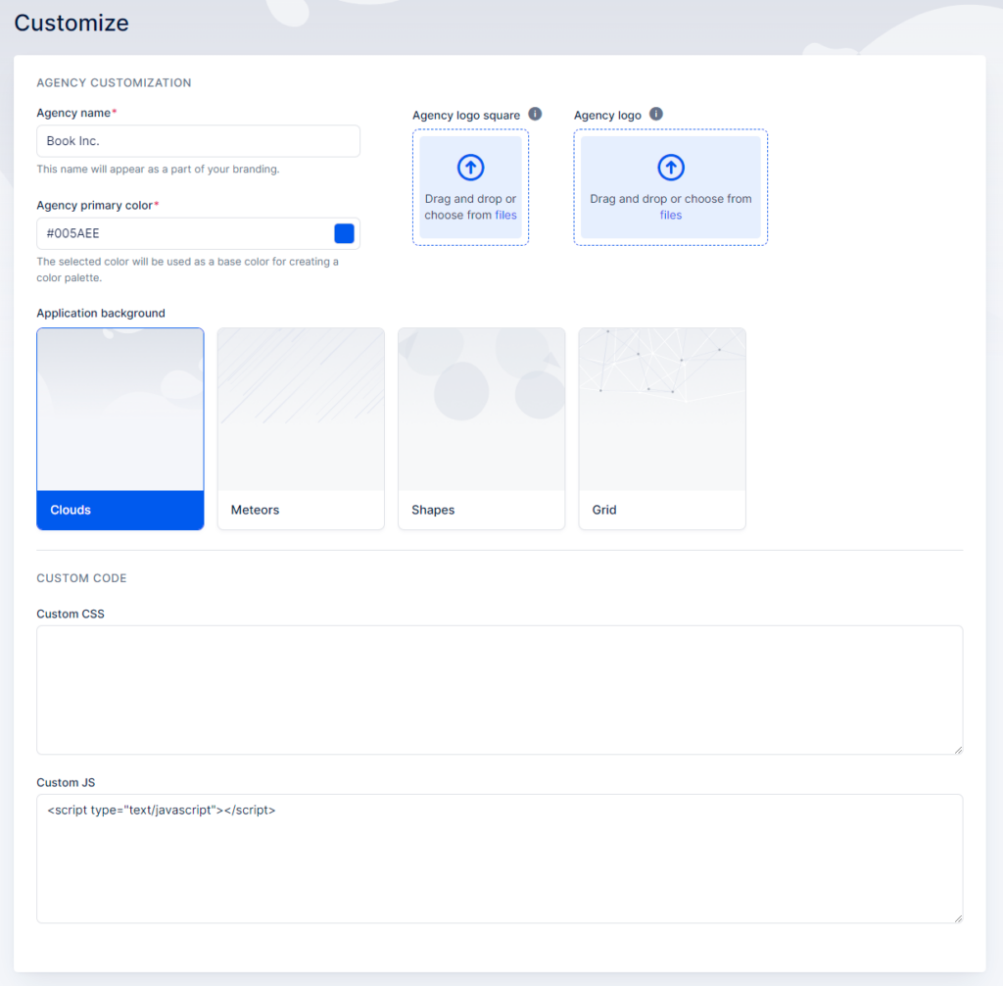Screen dimensions: 1003x986
Task: Click the #005AEE primary color text field
Action: [x=176, y=233]
